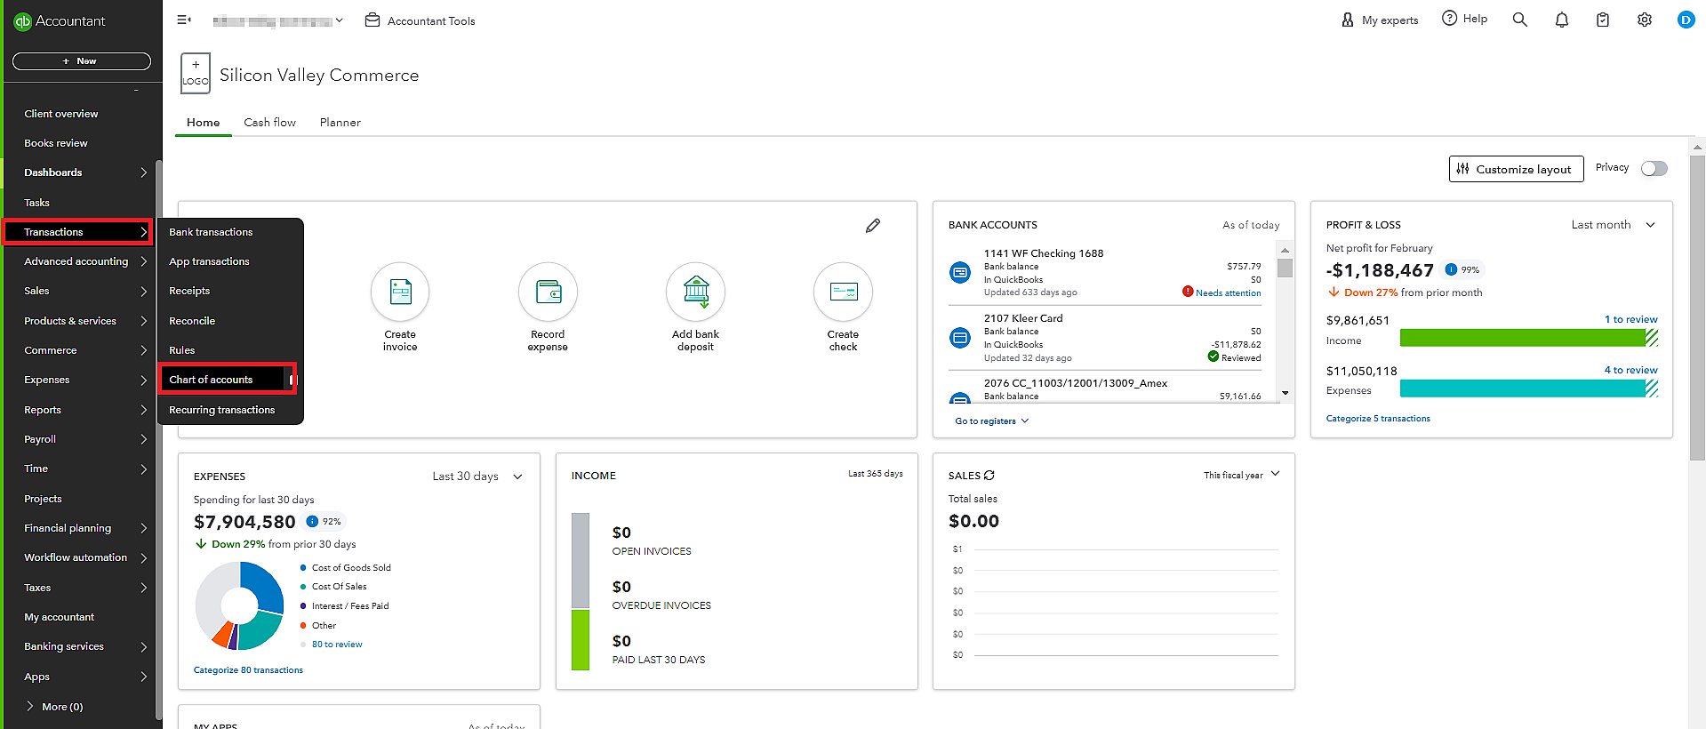The image size is (1706, 729).
Task: Open the Profit & Loss Last month dropdown
Action: pos(1614,225)
